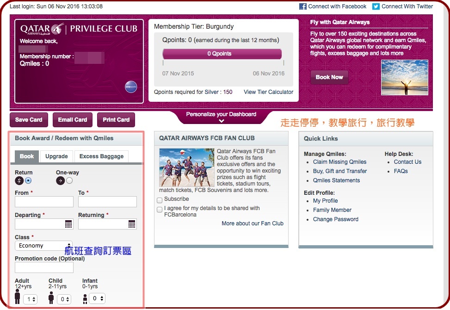
Task: Open Returning date calendar icon
Action: 132,224
